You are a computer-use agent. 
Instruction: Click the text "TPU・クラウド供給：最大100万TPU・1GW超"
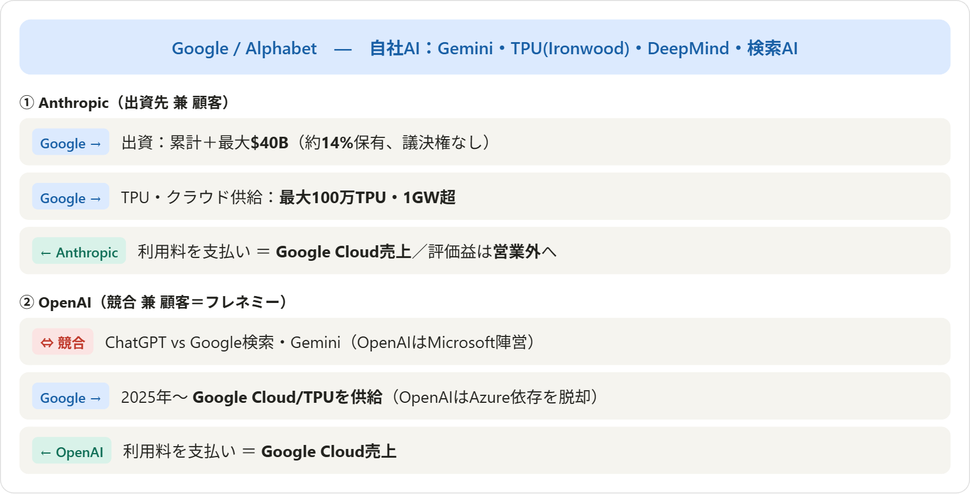coord(288,197)
